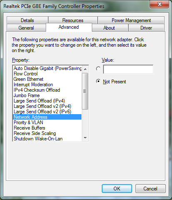Choose Green Ethernet from the property list
The width and height of the screenshot is (172, 200).
point(47,79)
